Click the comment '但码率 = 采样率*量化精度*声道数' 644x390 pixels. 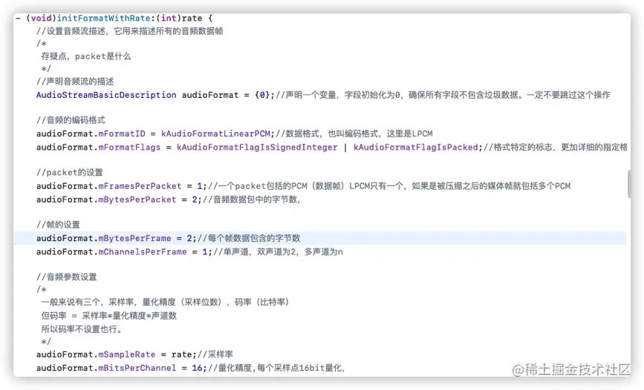pos(109,316)
